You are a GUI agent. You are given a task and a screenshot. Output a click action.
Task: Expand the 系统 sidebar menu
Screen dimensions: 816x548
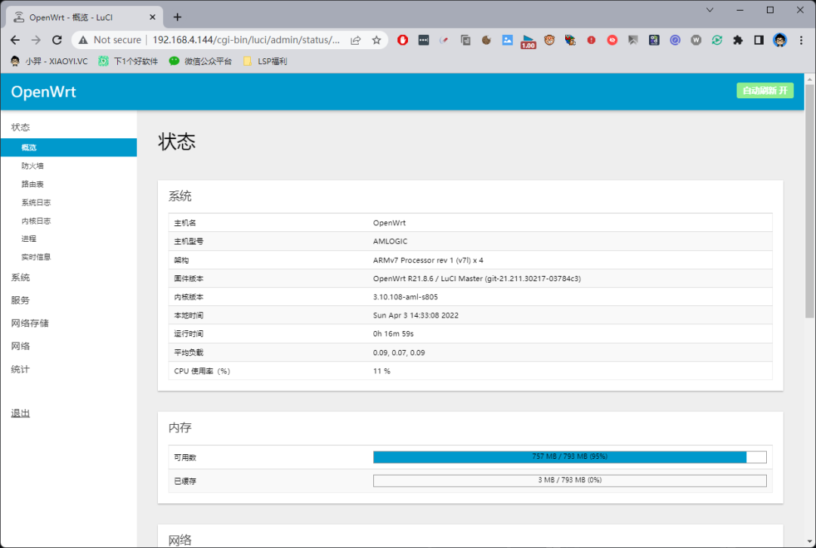click(20, 277)
